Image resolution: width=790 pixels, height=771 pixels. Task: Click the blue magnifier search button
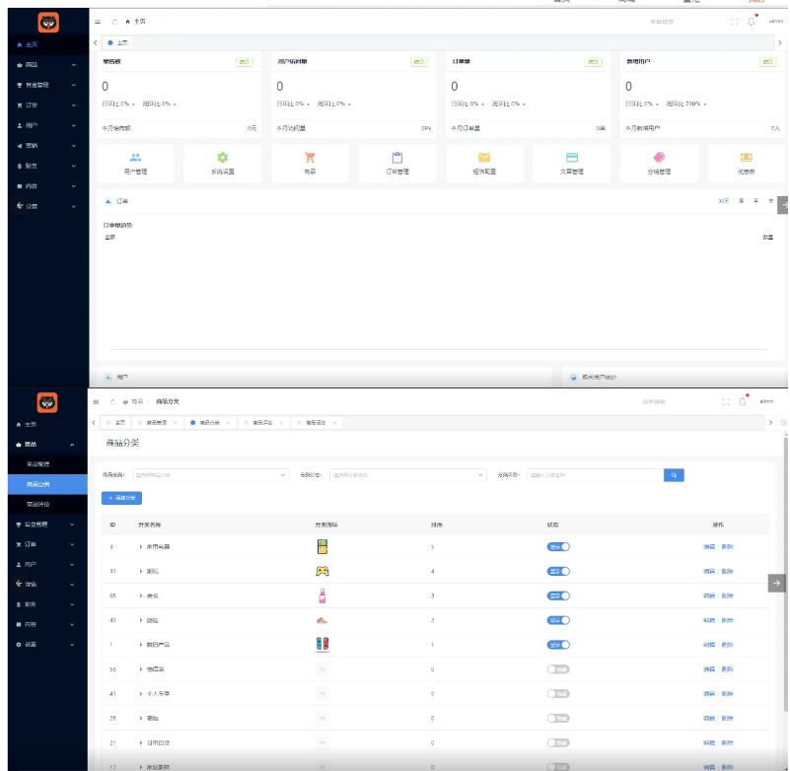(674, 474)
